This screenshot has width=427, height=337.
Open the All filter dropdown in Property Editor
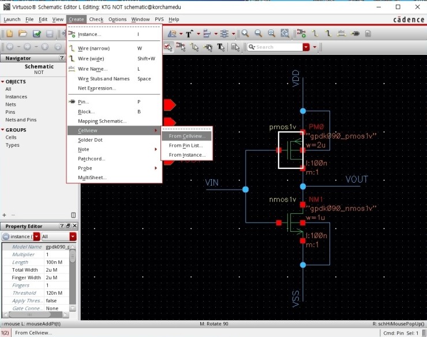coord(73,236)
